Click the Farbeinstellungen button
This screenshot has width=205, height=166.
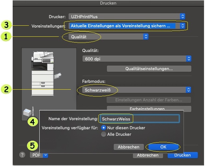pos(149,109)
